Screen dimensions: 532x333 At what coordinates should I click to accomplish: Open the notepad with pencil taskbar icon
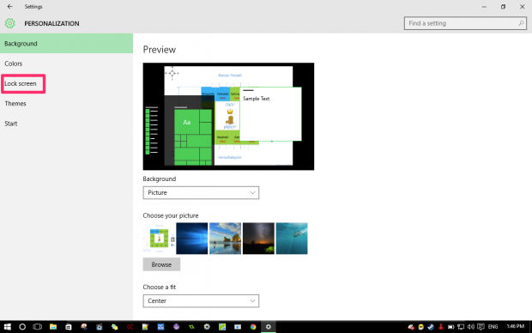pos(145,326)
